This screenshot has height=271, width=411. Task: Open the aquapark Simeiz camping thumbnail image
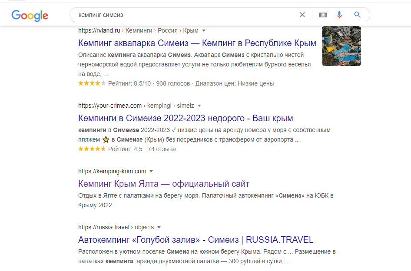pyautogui.click(x=341, y=46)
